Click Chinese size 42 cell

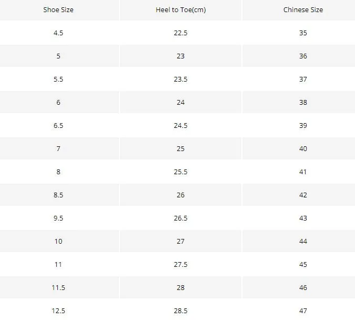[303, 195]
